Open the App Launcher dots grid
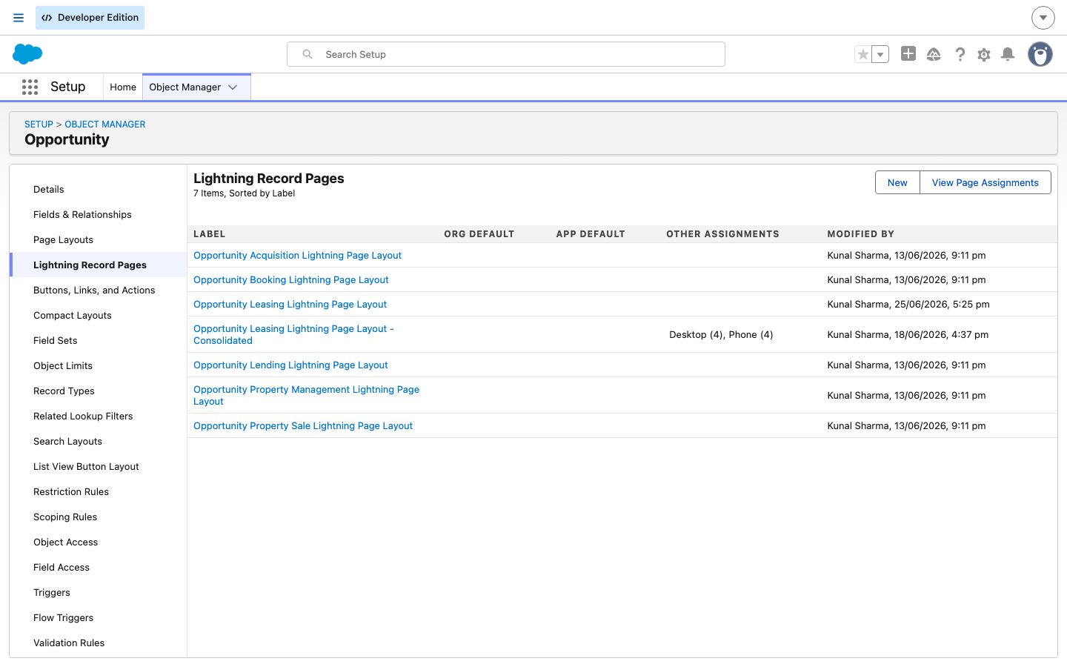 [x=30, y=87]
